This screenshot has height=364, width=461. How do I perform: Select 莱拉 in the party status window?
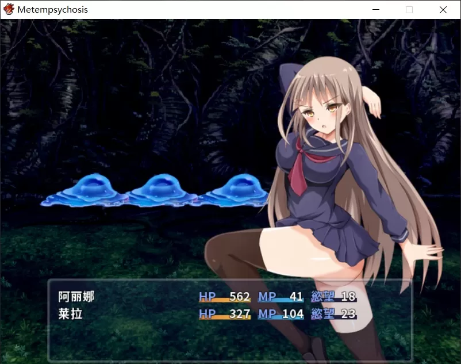[70, 314]
